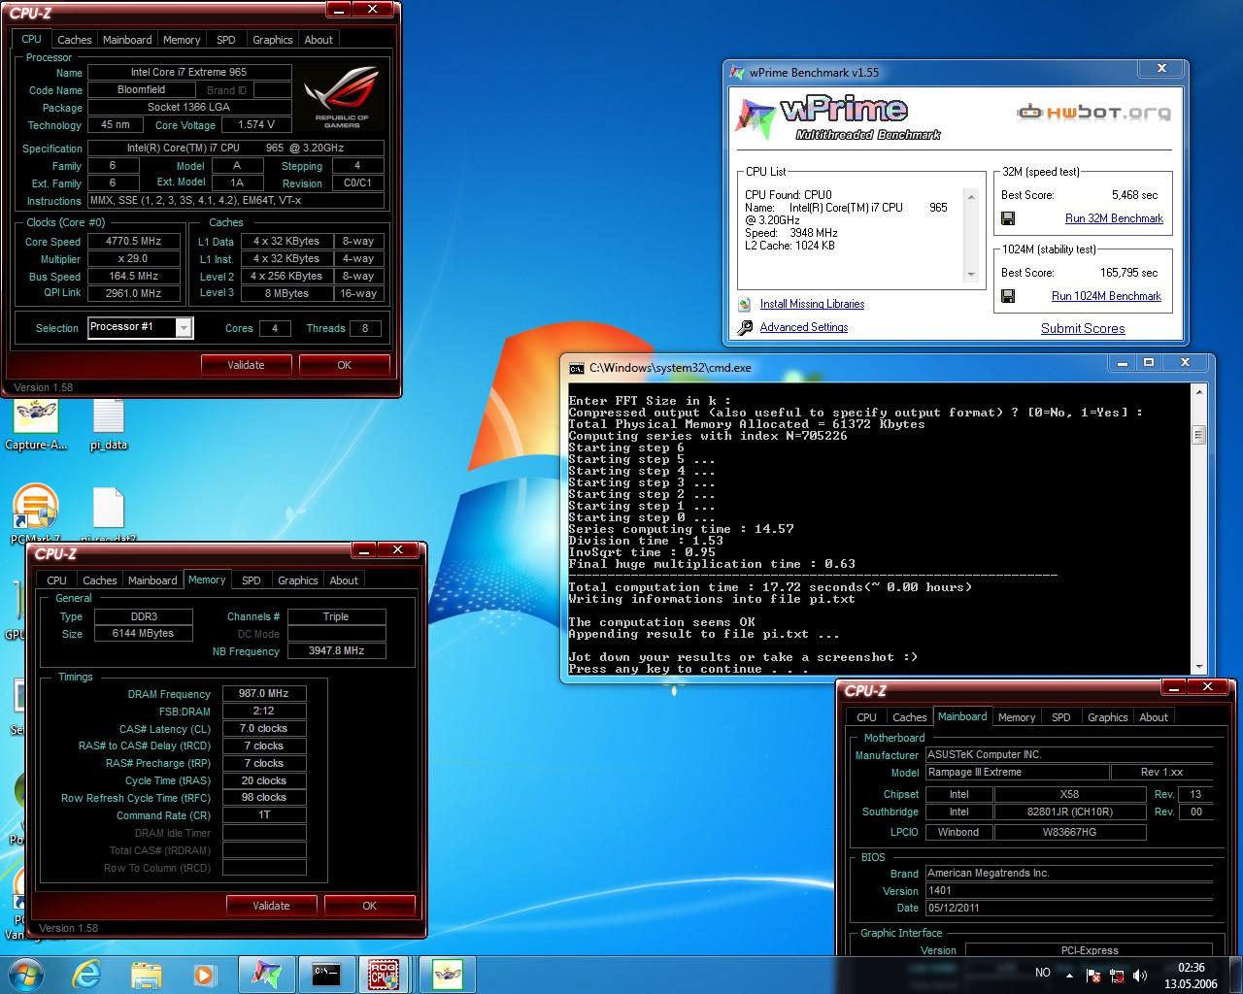Open the volume speaker tray icon
The image size is (1243, 994).
1140,975
